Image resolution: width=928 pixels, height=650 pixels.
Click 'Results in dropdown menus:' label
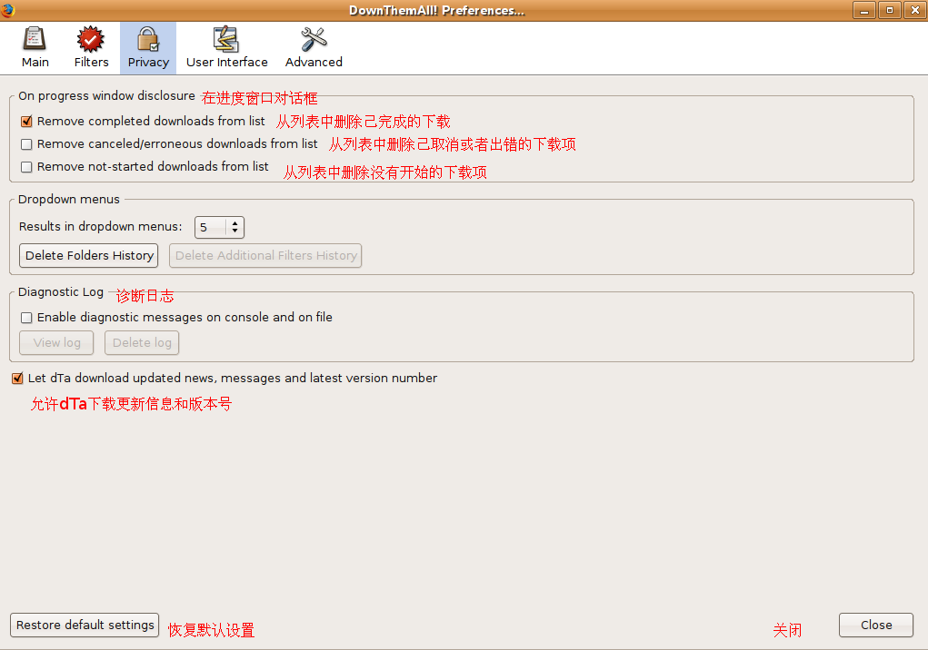pyautogui.click(x=101, y=226)
